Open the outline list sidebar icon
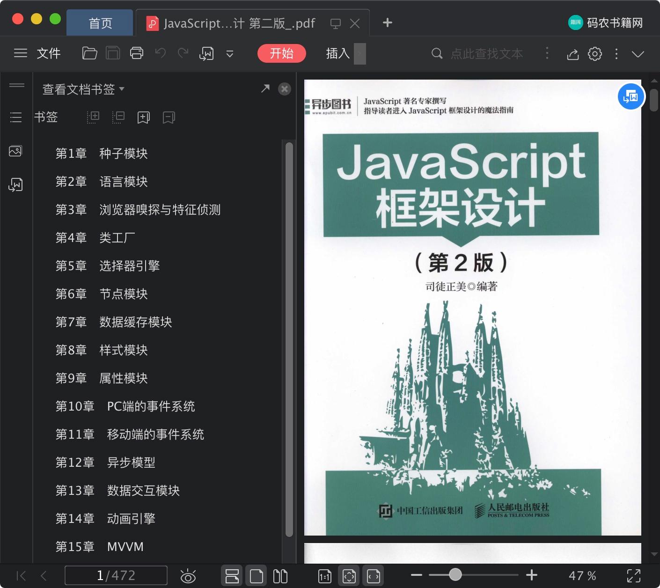This screenshot has width=660, height=588. pyautogui.click(x=16, y=117)
